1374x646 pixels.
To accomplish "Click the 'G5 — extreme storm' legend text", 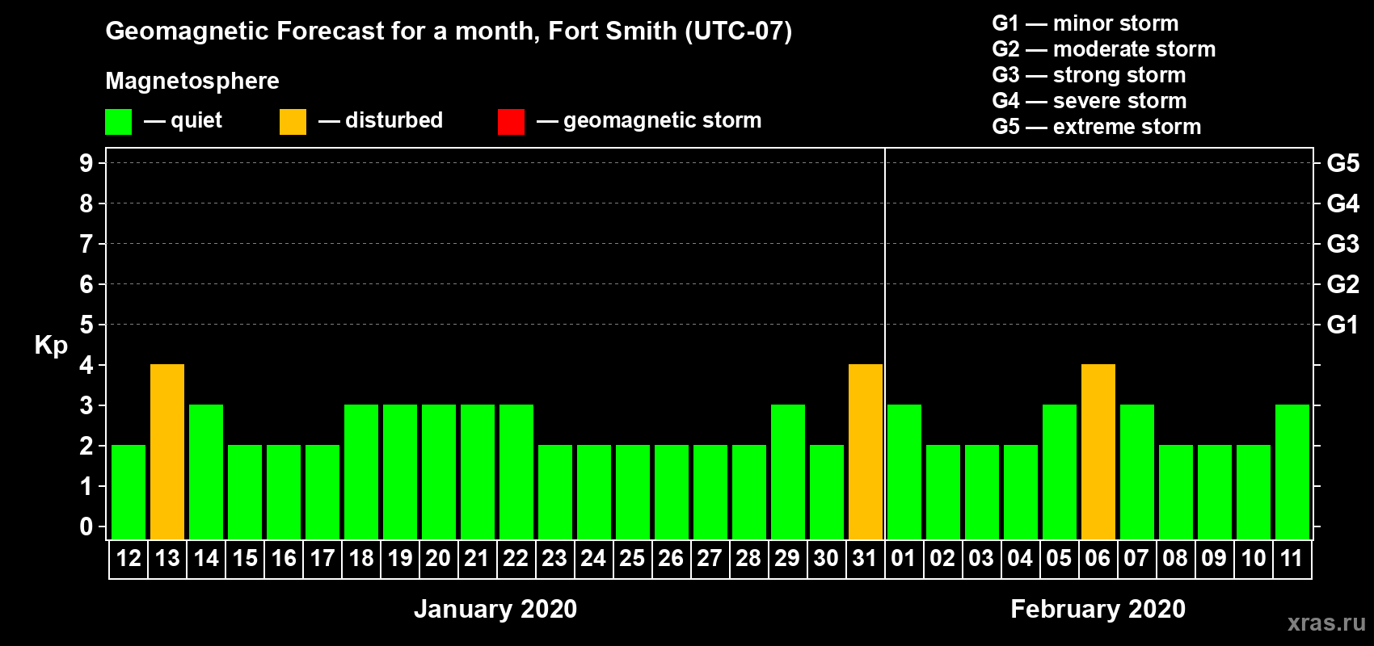I will [1097, 127].
